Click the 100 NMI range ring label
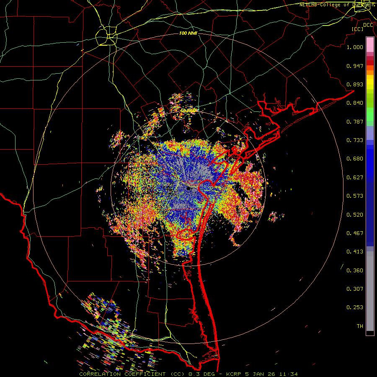This screenshot has width=377, height=377. click(188, 33)
